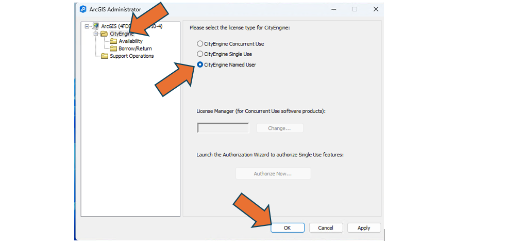Click the greyed-out maximize window button
The width and height of the screenshot is (506, 244).
355,9
